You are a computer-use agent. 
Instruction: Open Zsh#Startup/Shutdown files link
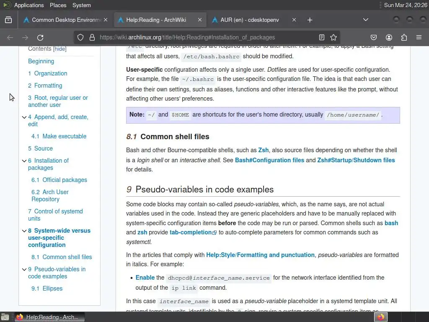click(x=356, y=160)
